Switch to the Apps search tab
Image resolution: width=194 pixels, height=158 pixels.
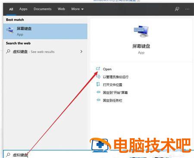23,9
